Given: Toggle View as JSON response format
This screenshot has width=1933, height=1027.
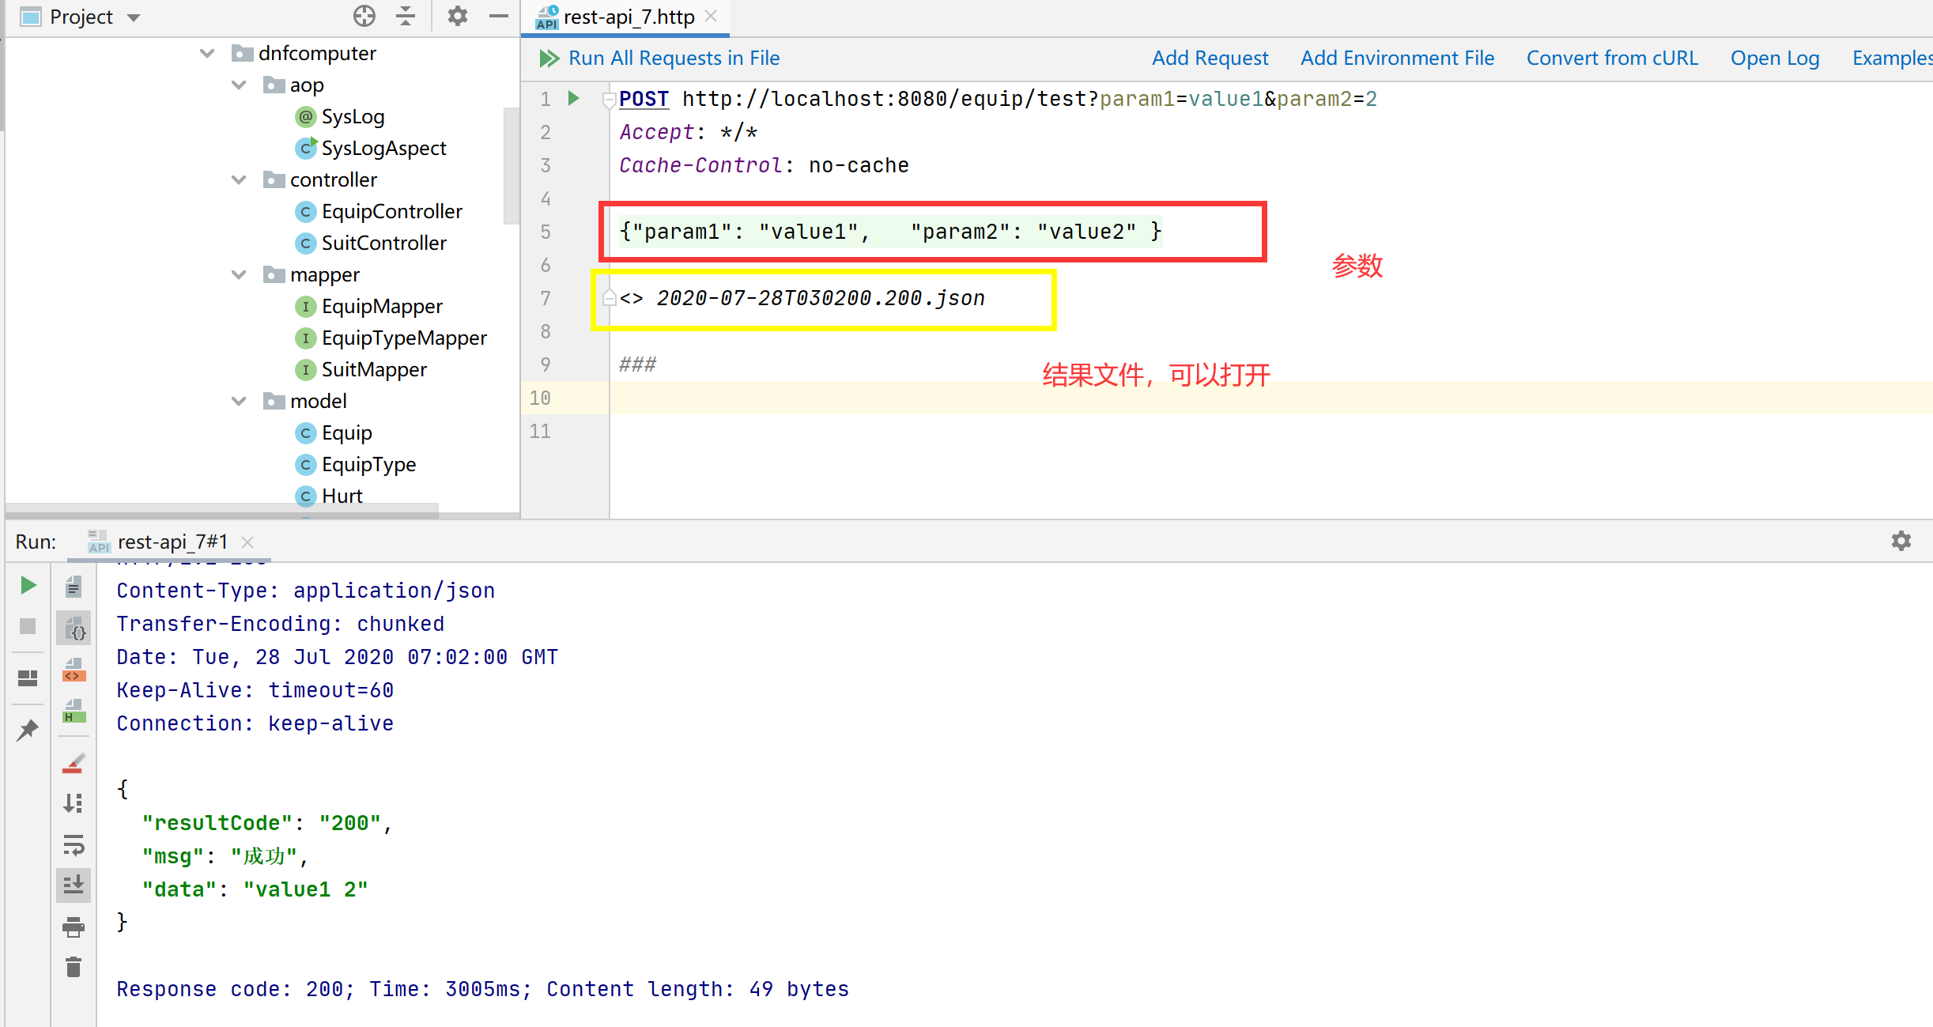Looking at the screenshot, I should coord(75,630).
